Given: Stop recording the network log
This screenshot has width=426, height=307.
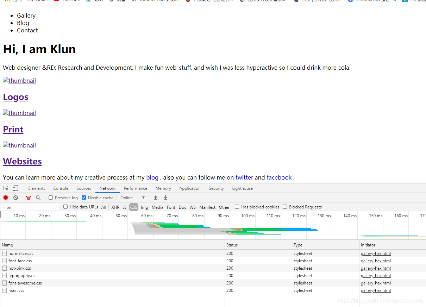Looking at the screenshot, I should coord(5,198).
